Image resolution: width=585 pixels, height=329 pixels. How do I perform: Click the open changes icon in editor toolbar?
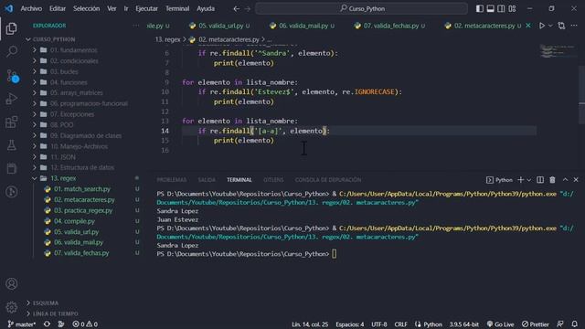[561, 26]
